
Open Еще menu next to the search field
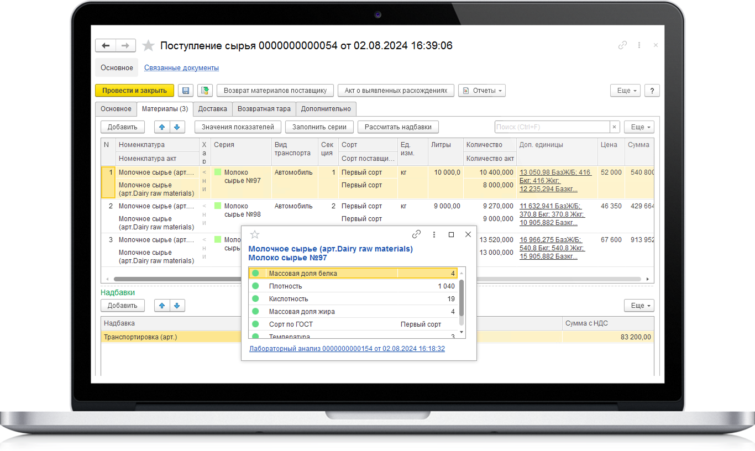click(x=639, y=127)
